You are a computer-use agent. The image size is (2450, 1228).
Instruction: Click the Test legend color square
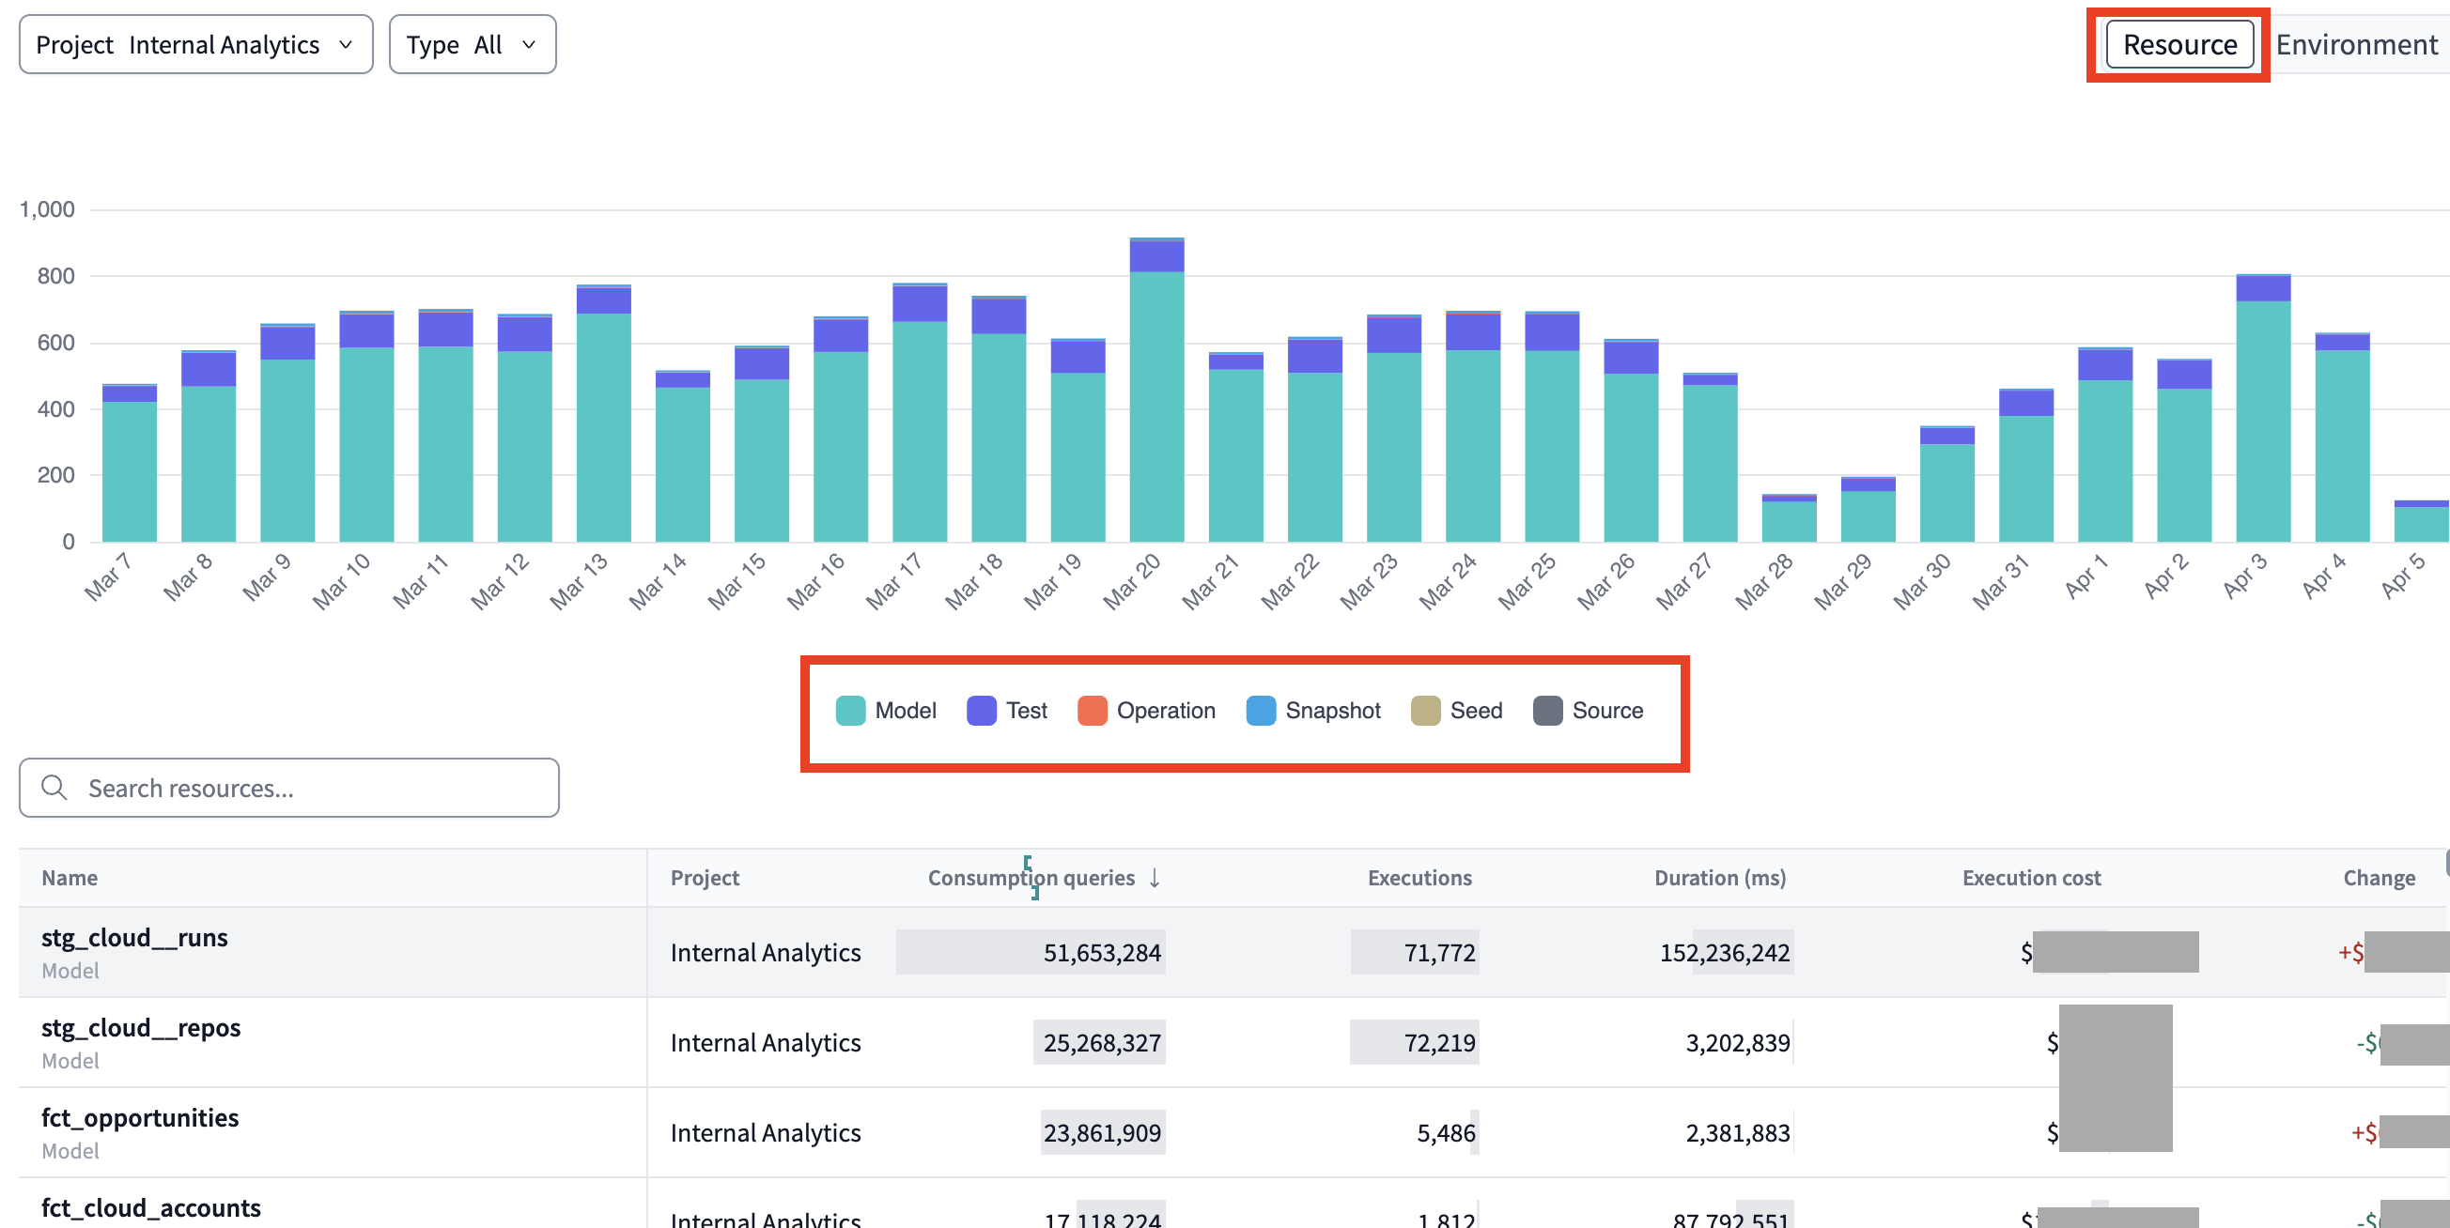tap(981, 710)
